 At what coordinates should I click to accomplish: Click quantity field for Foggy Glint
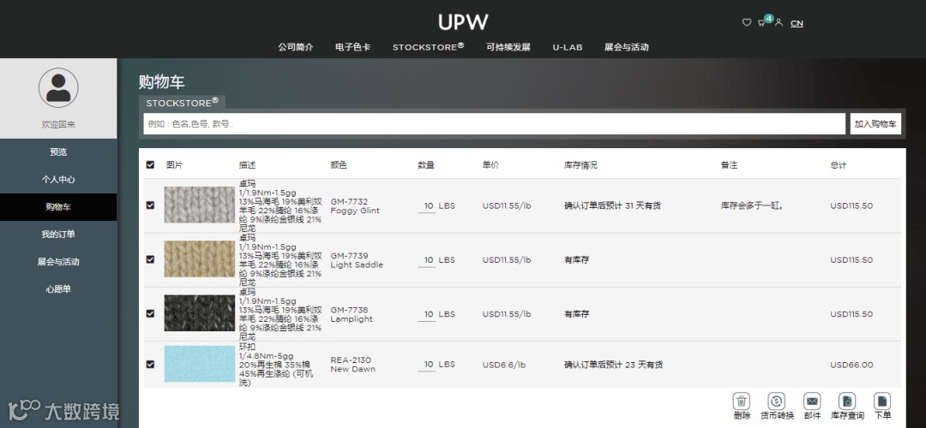426,205
